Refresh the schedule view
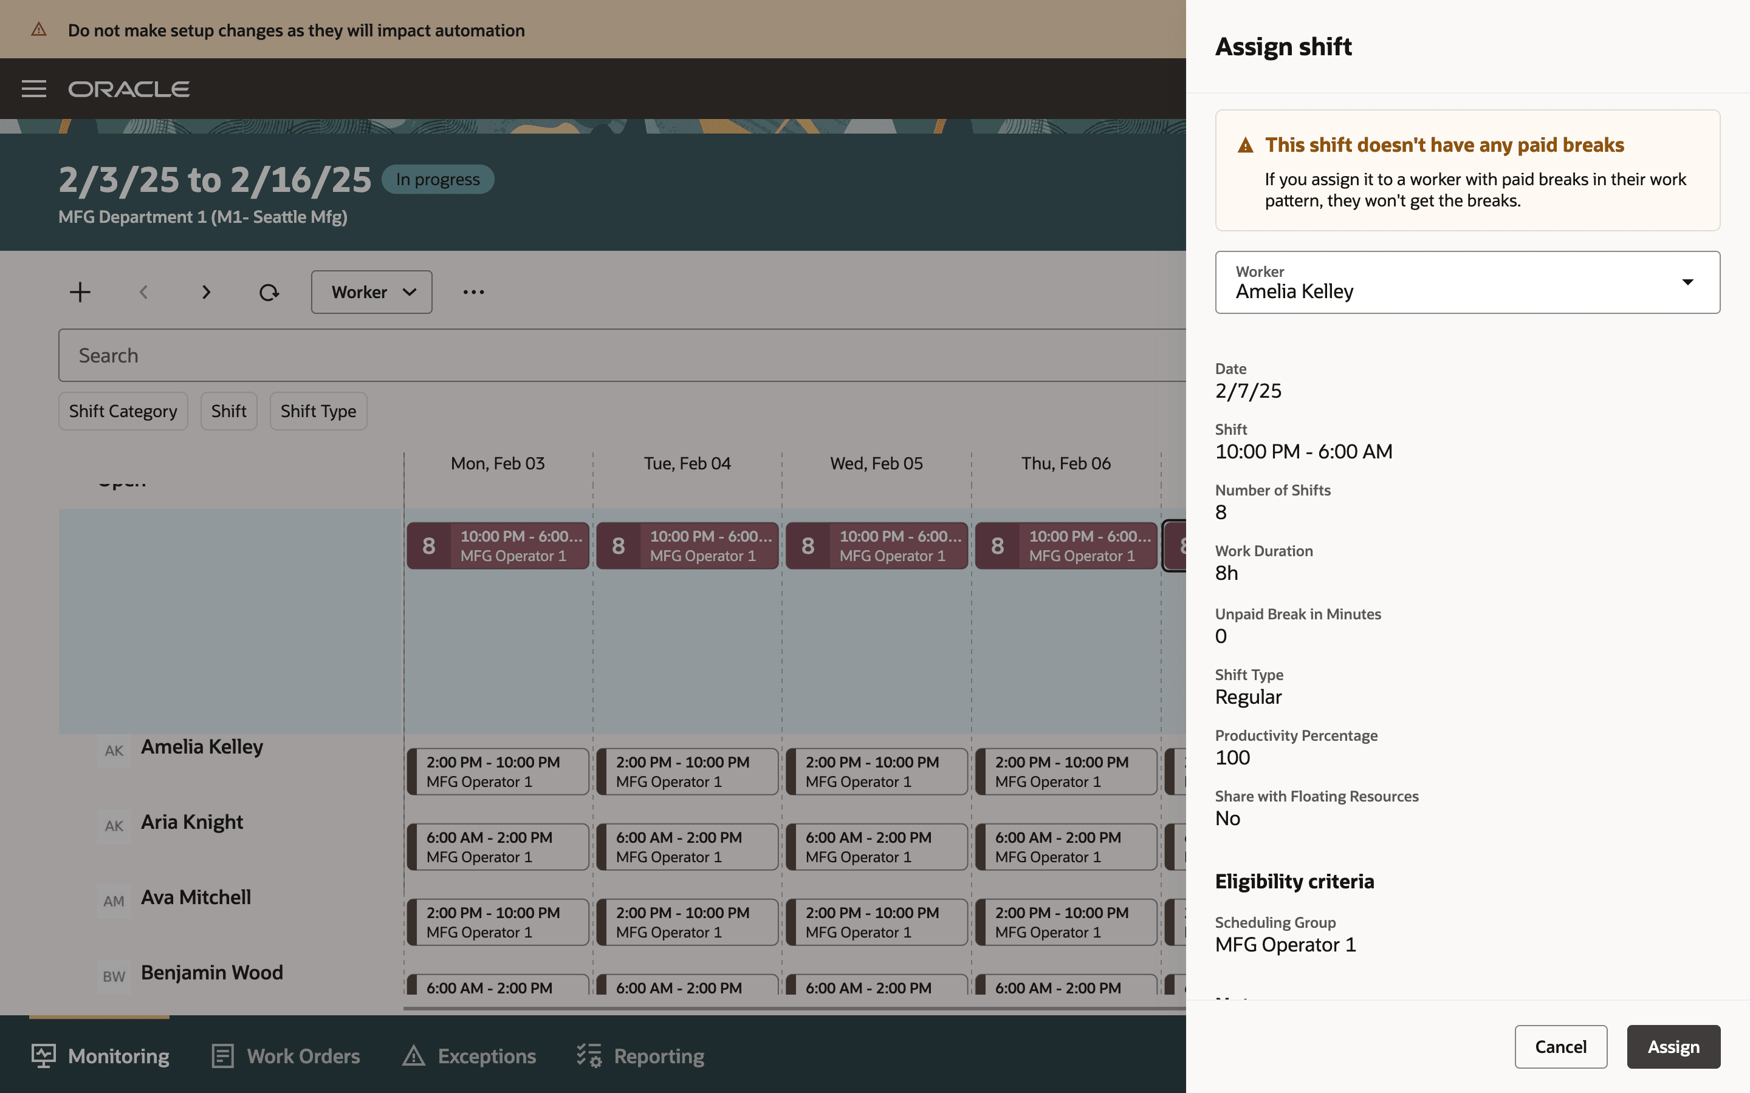The height and width of the screenshot is (1093, 1750). [x=269, y=292]
